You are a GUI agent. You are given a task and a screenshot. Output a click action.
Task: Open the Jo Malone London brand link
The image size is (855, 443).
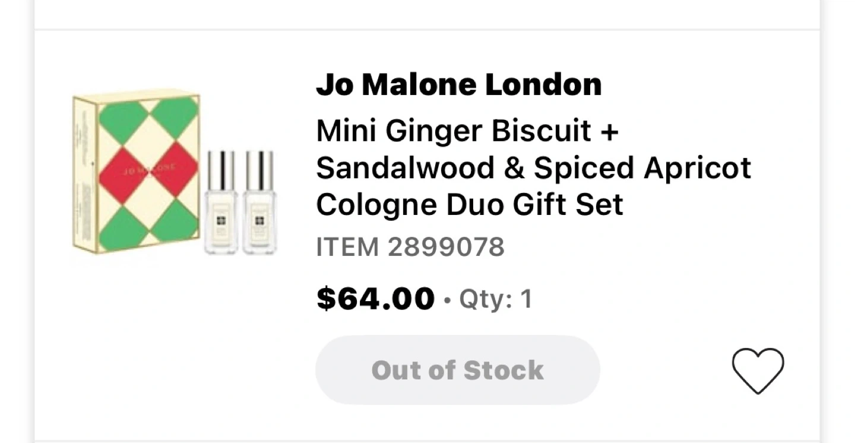[458, 84]
